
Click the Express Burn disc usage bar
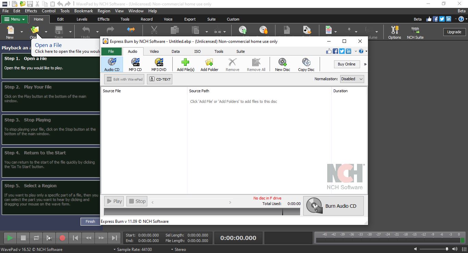(x=202, y=212)
